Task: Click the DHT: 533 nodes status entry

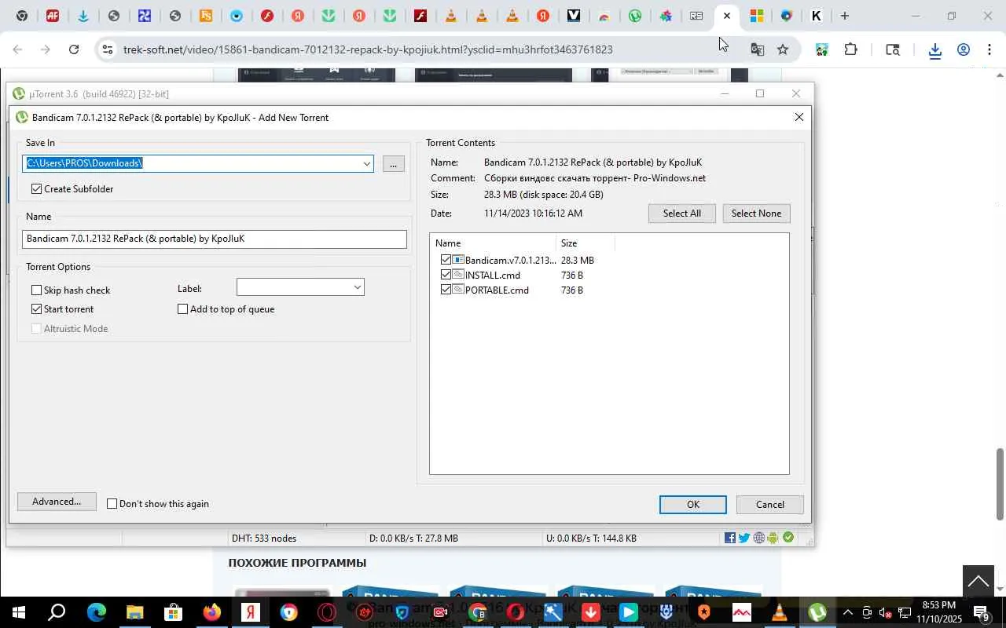Action: (264, 539)
